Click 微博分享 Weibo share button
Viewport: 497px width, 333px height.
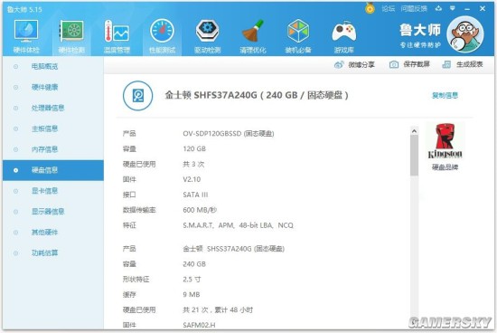click(354, 65)
